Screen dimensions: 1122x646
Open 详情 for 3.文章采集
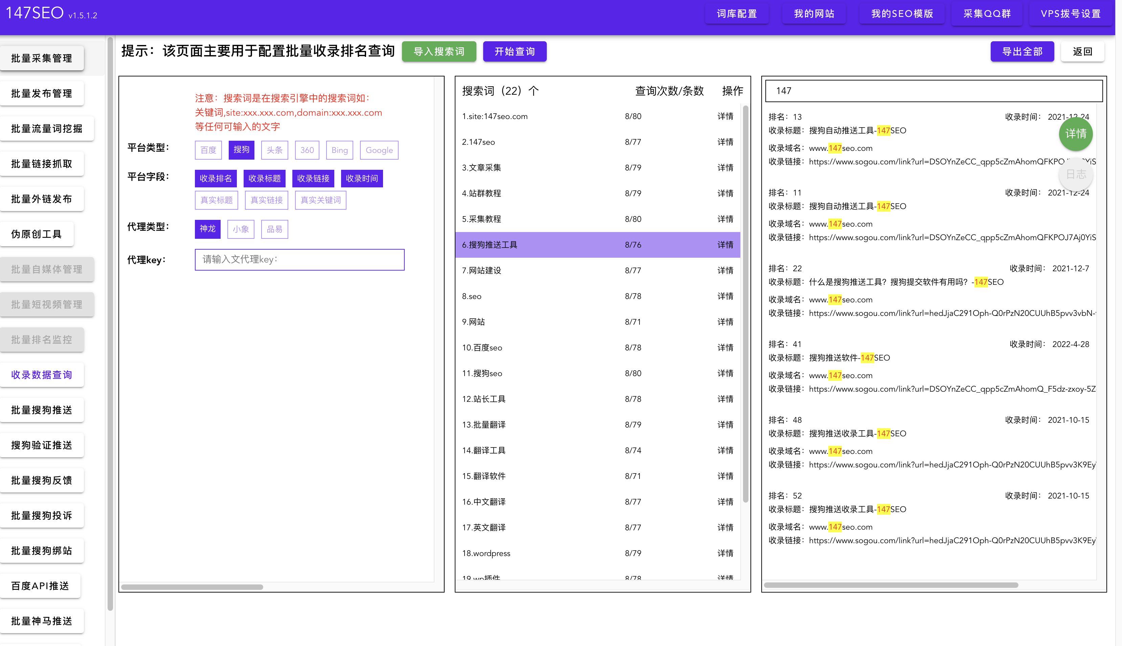(725, 168)
